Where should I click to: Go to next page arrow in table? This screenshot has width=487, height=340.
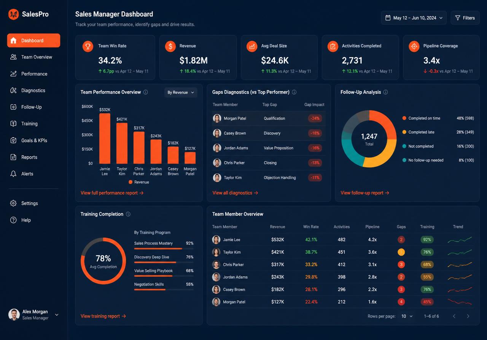pyautogui.click(x=468, y=316)
